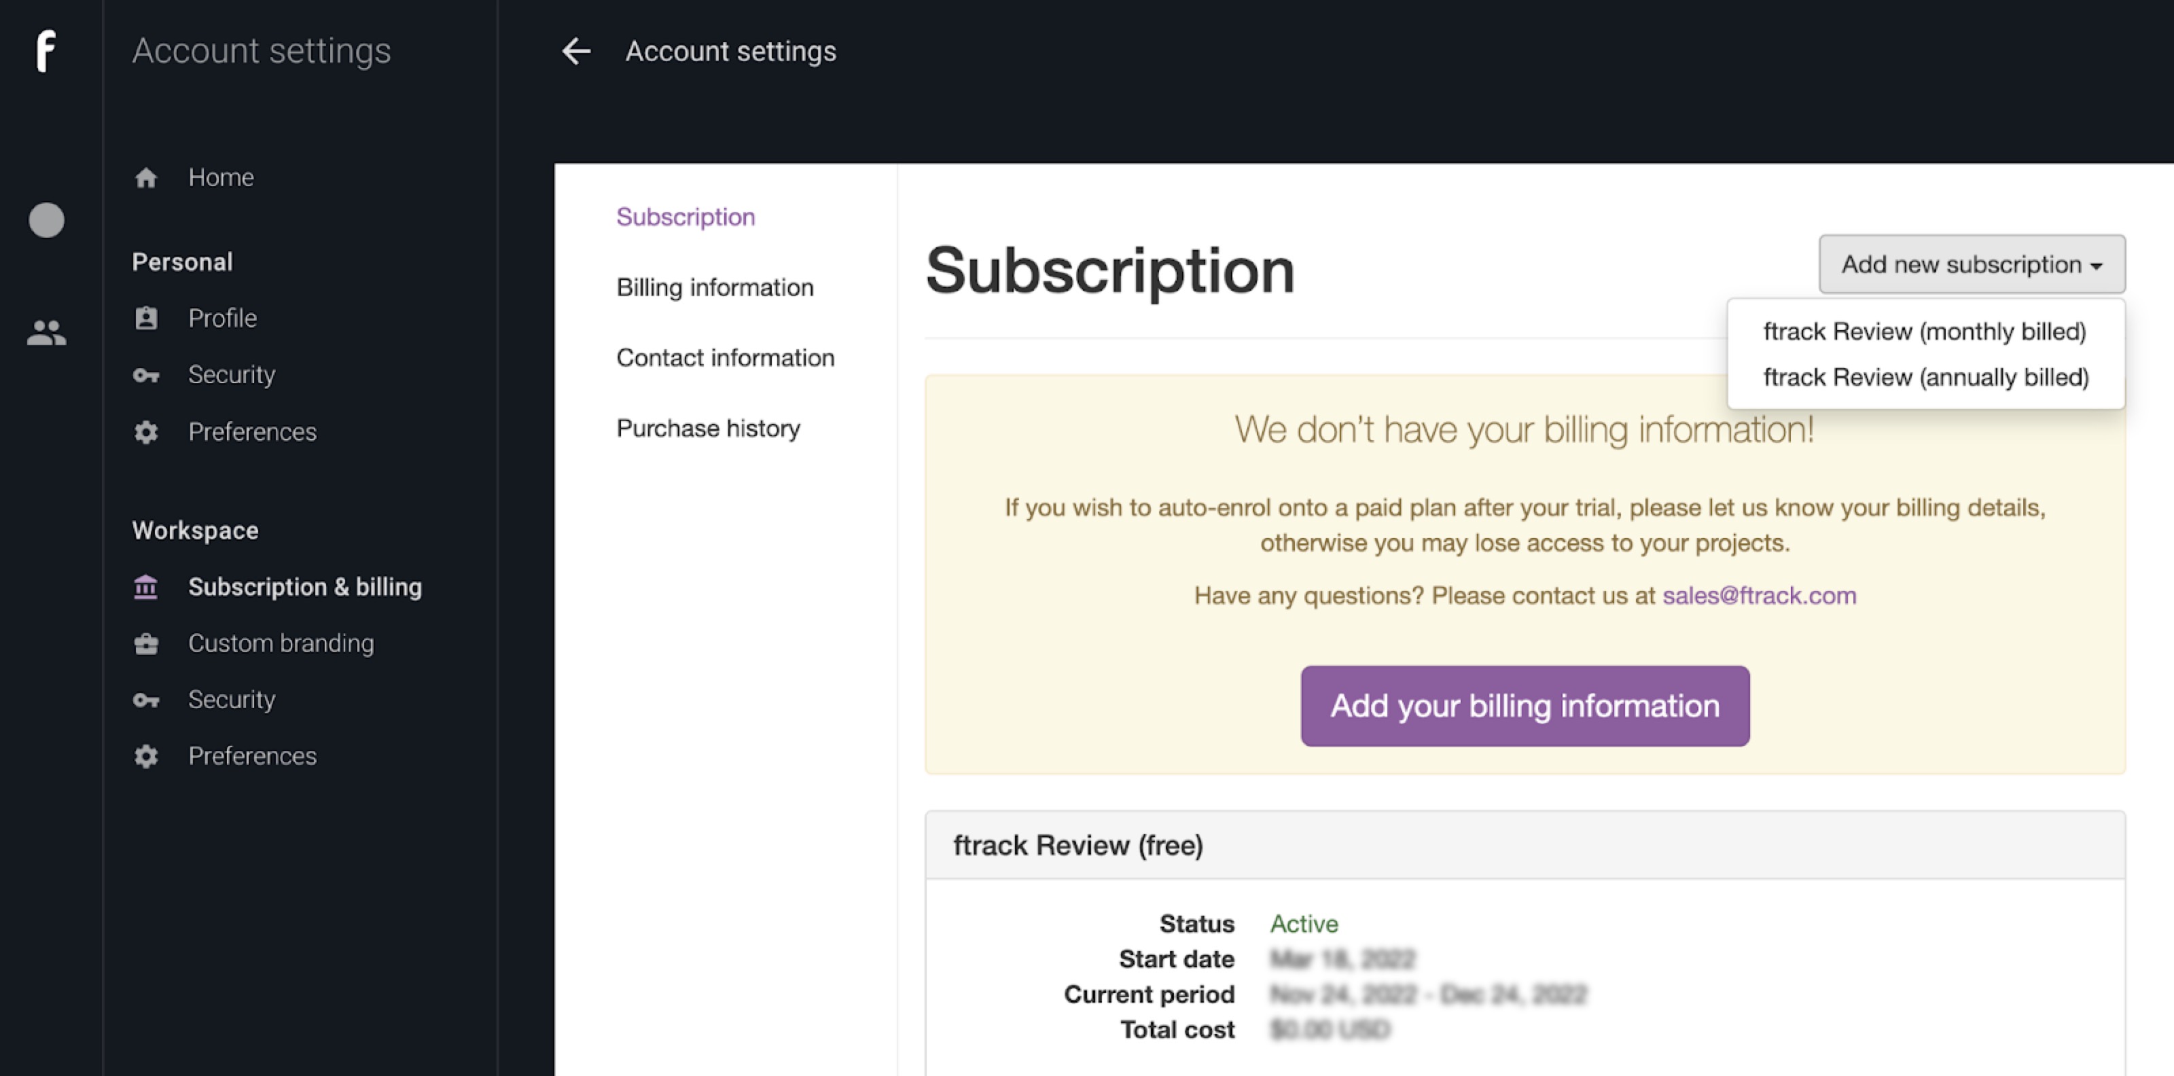Switch to the Subscription tab

[685, 217]
